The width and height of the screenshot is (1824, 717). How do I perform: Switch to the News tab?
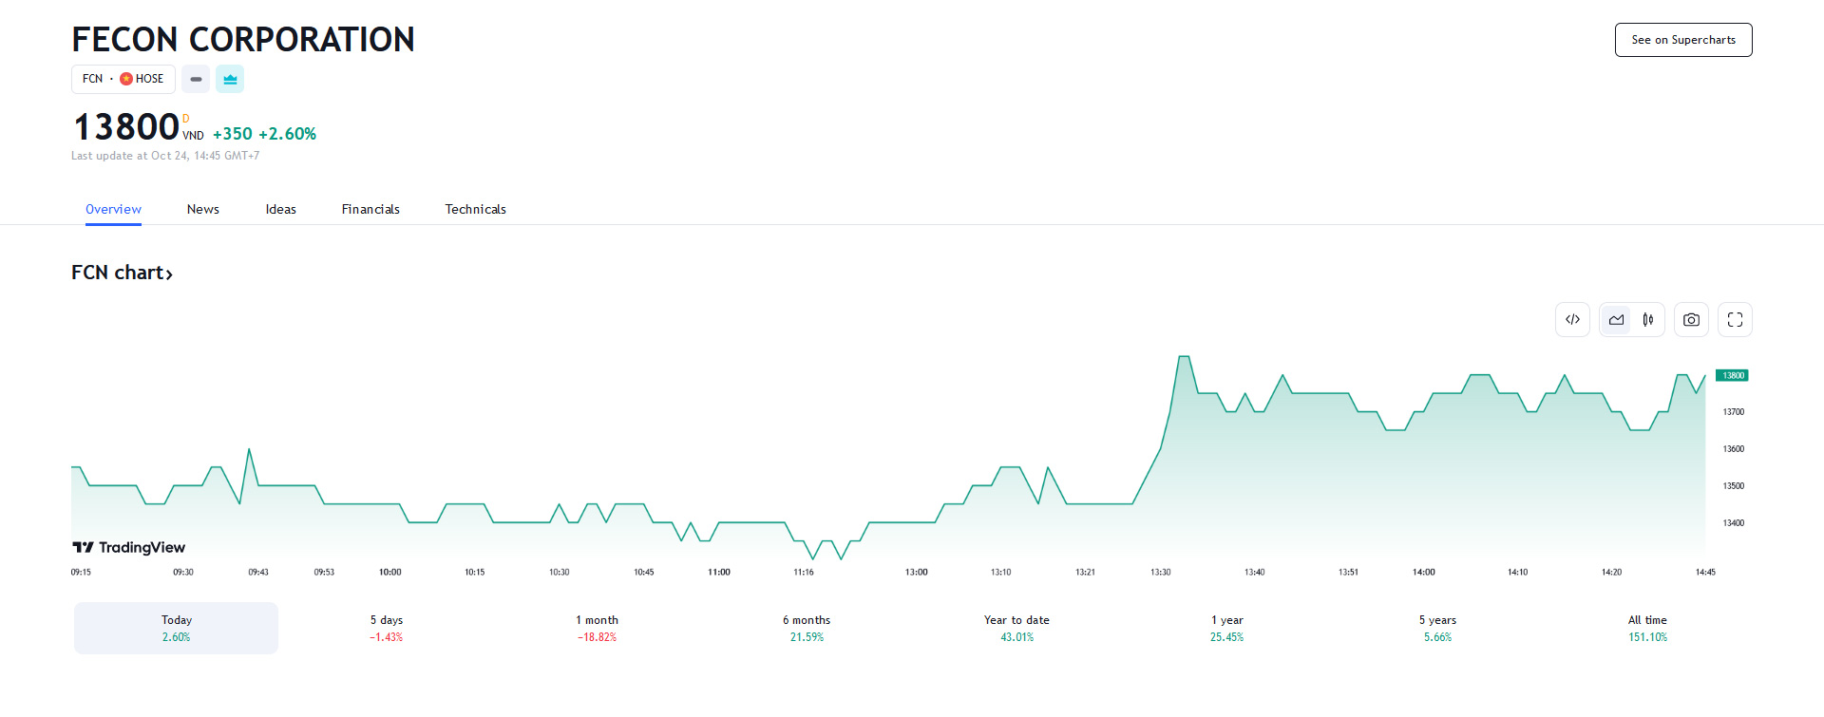202,209
